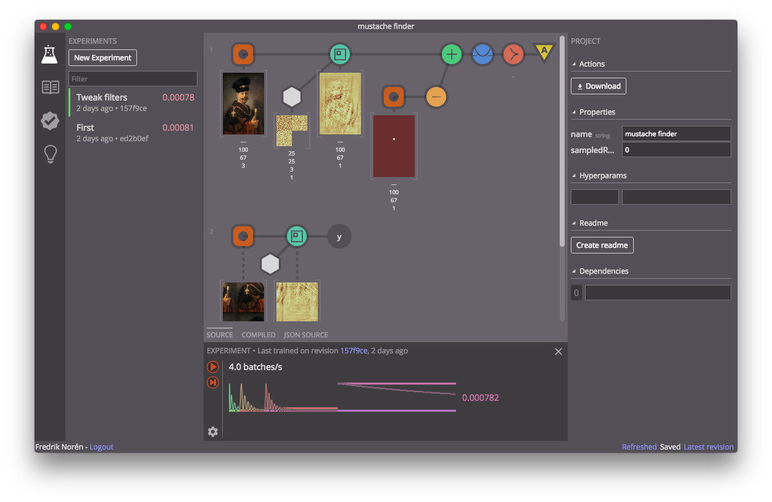Click the dark red target image thumbnail
Viewport: 772px width, 502px height.
point(394,146)
